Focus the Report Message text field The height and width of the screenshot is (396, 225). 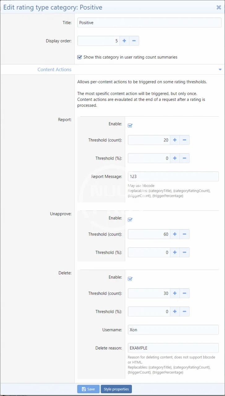(173, 176)
